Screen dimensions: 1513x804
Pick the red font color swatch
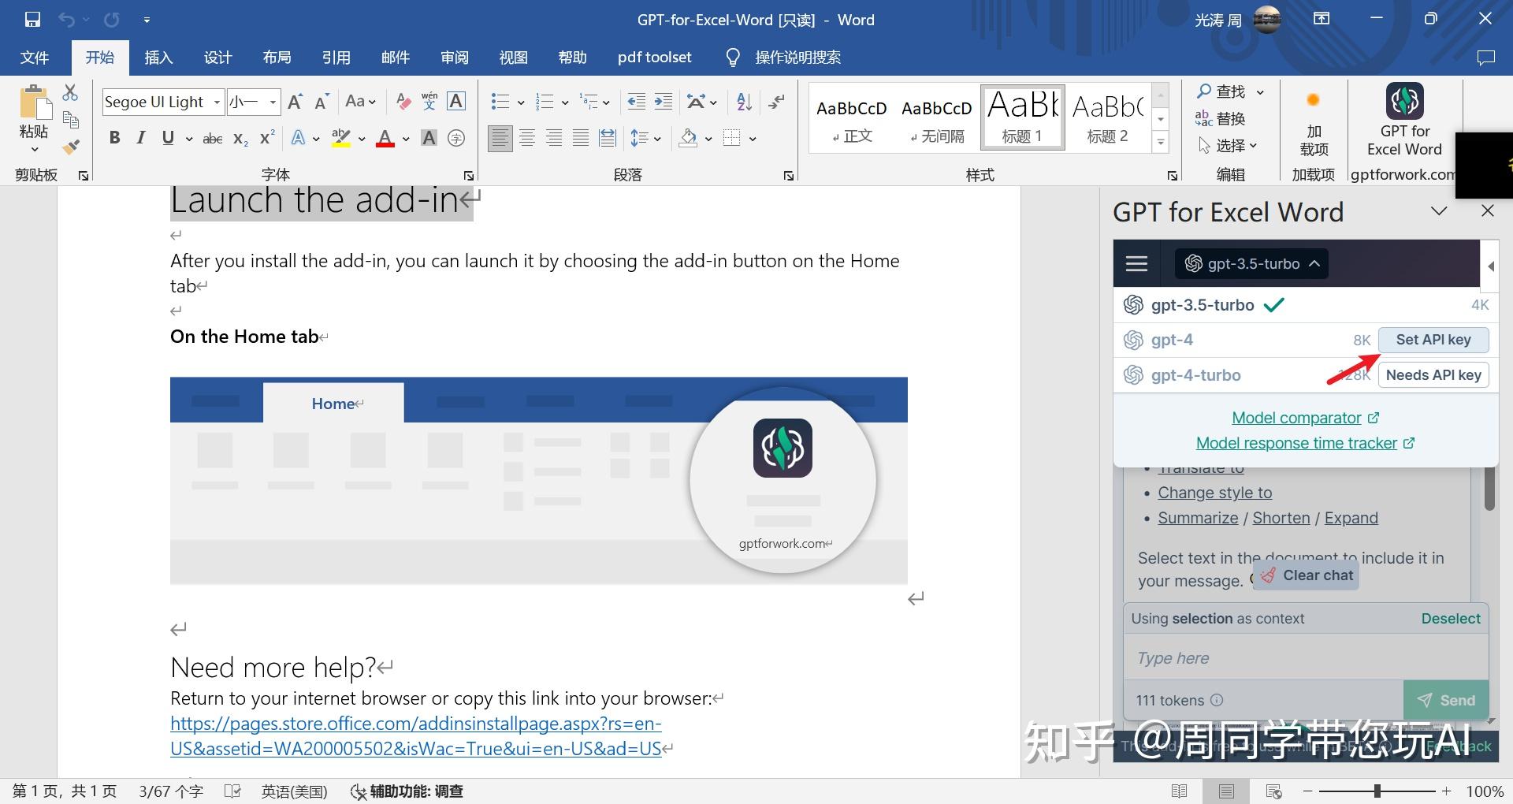[385, 139]
